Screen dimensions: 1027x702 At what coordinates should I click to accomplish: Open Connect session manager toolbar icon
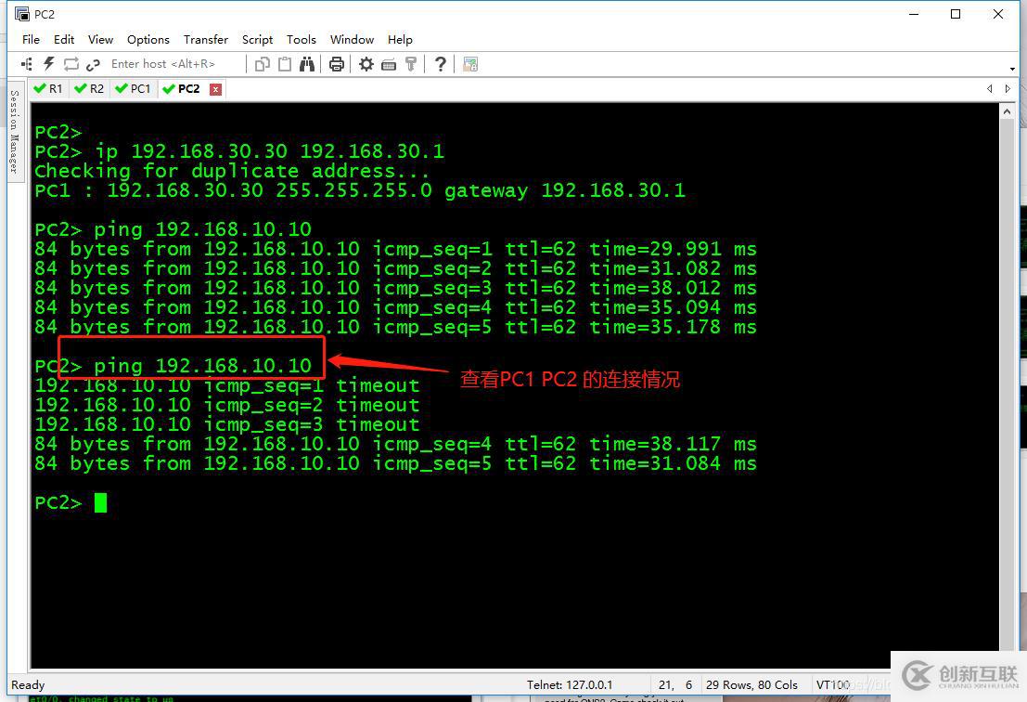27,64
